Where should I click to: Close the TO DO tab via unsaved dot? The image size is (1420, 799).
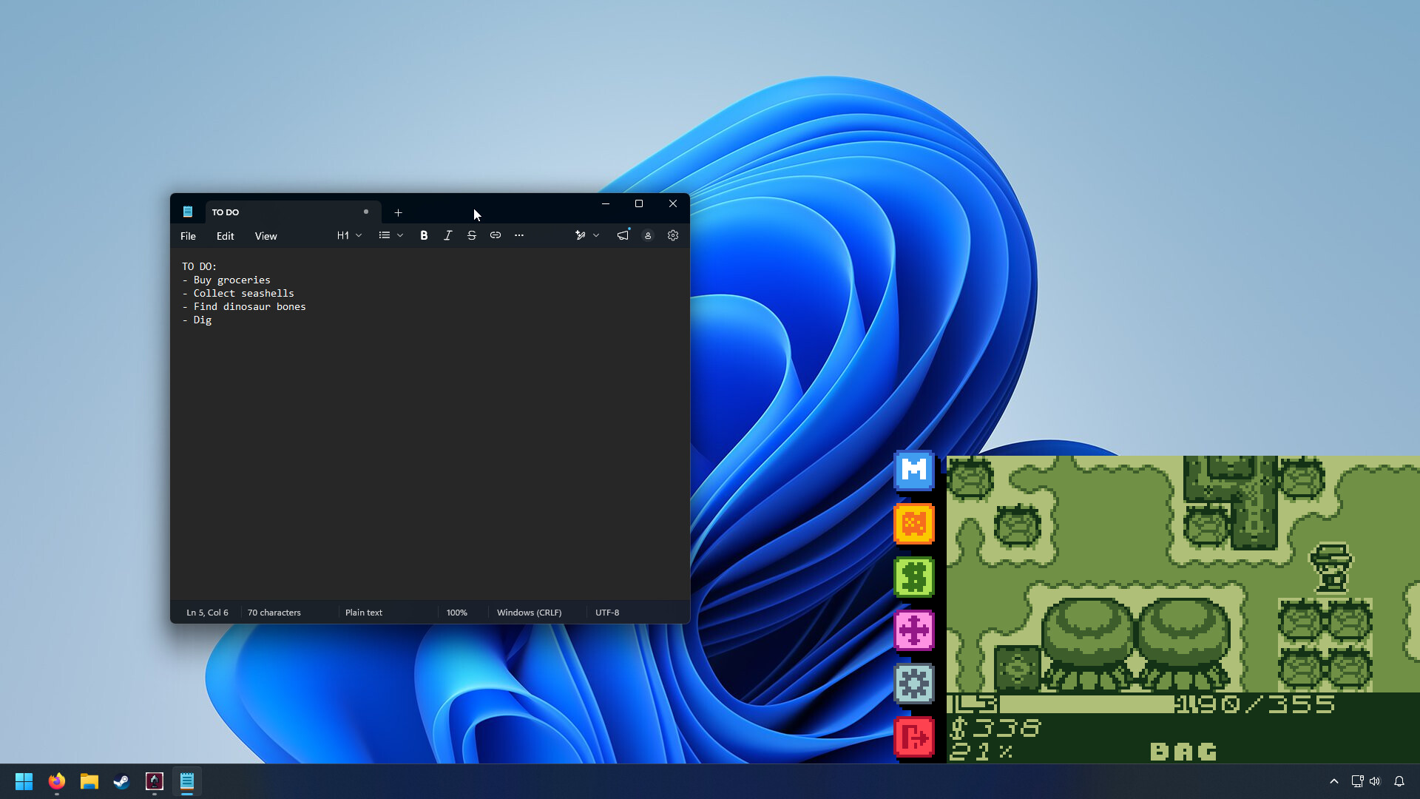(366, 212)
